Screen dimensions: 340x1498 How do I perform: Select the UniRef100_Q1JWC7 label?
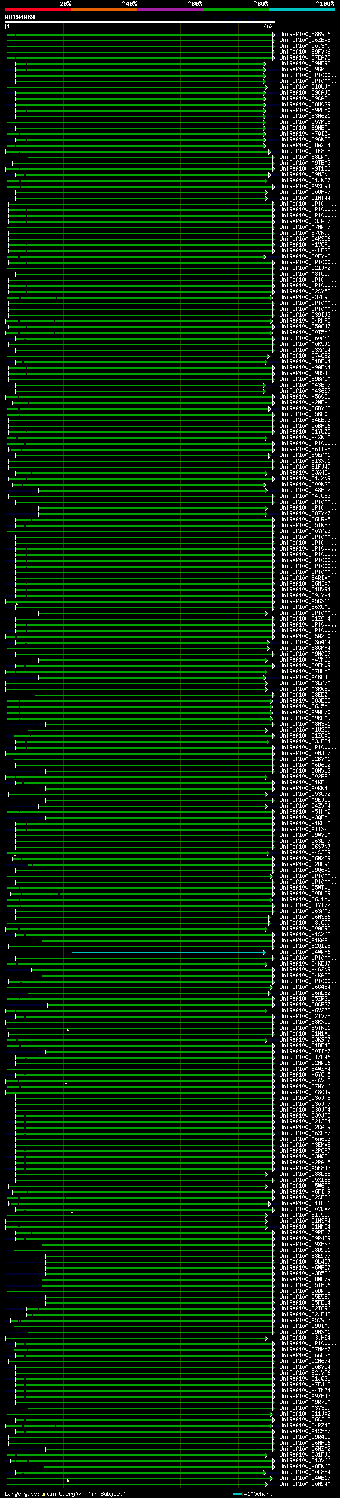click(305, 180)
